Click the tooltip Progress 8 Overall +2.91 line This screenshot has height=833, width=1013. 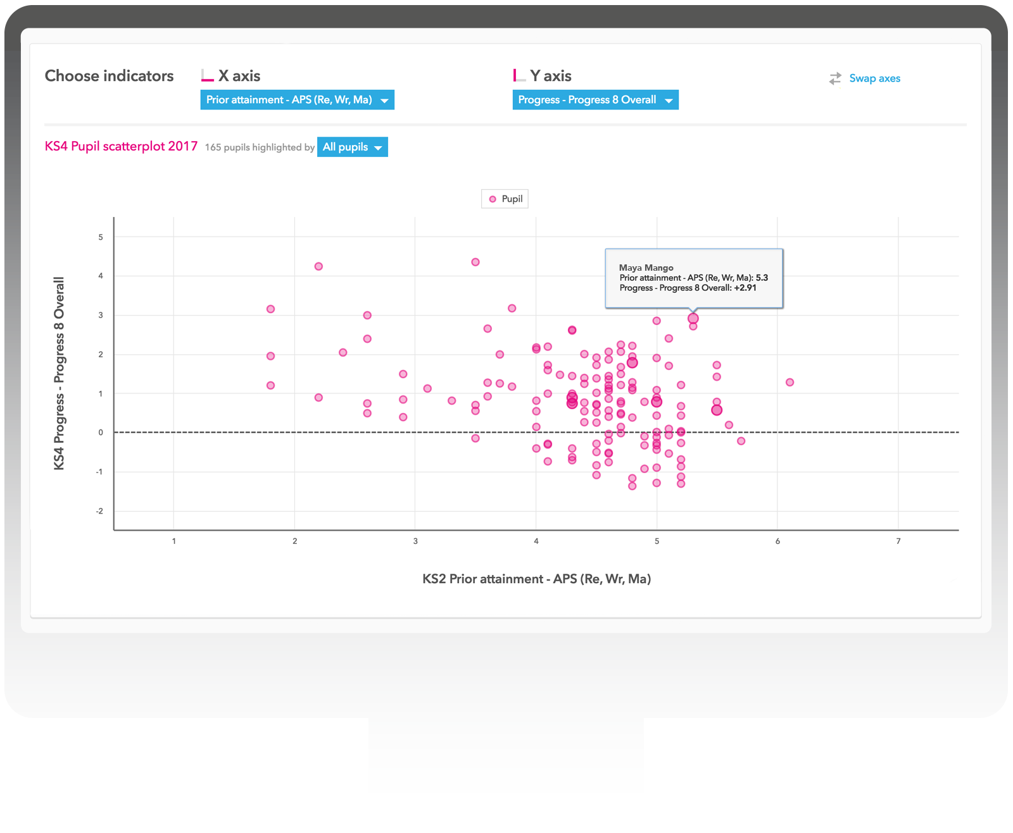[x=688, y=288]
